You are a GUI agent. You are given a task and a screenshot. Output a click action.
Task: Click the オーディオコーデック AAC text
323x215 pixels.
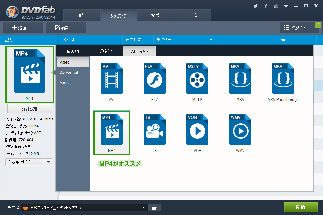pos(23,133)
